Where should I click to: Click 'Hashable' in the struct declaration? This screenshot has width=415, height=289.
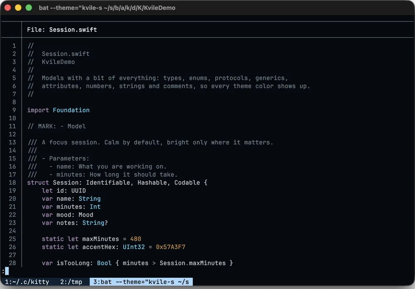152,183
